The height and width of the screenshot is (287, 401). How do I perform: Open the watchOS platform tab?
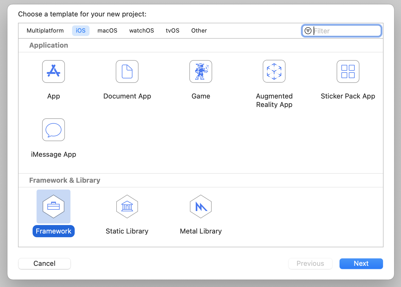141,31
